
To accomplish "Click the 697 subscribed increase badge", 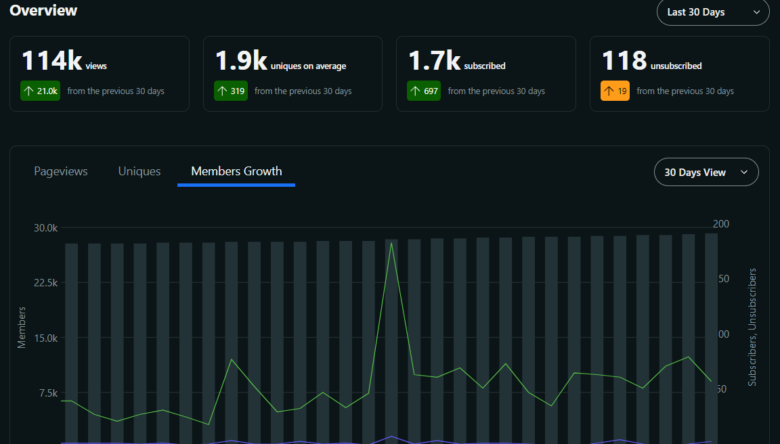I will (424, 91).
